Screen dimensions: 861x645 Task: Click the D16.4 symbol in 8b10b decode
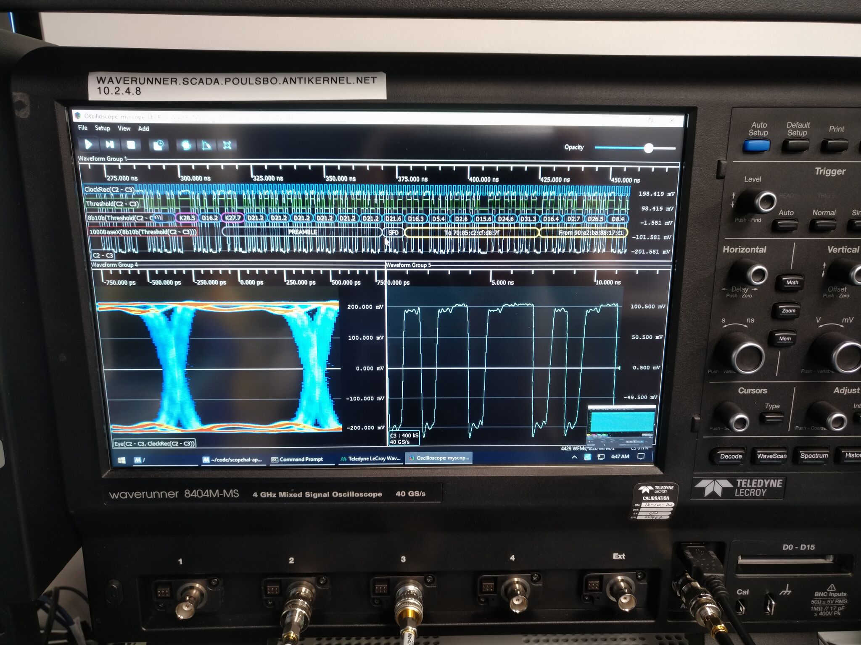551,219
